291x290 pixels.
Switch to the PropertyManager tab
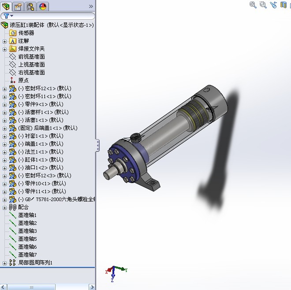point(18,6)
